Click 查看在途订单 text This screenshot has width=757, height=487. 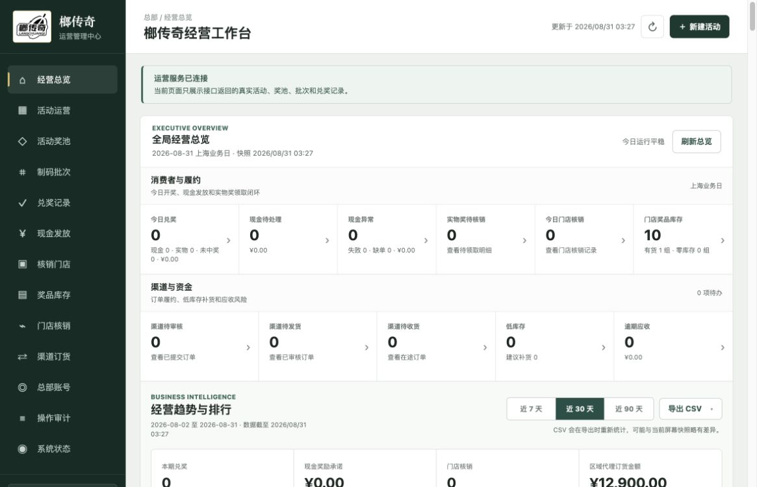click(x=407, y=357)
